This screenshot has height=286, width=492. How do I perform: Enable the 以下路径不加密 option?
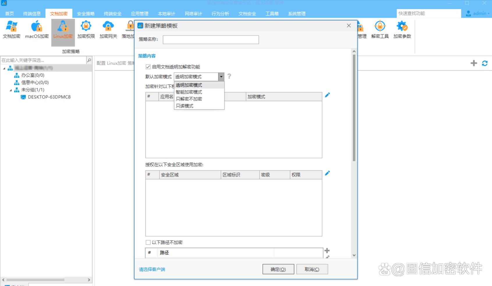coord(148,242)
